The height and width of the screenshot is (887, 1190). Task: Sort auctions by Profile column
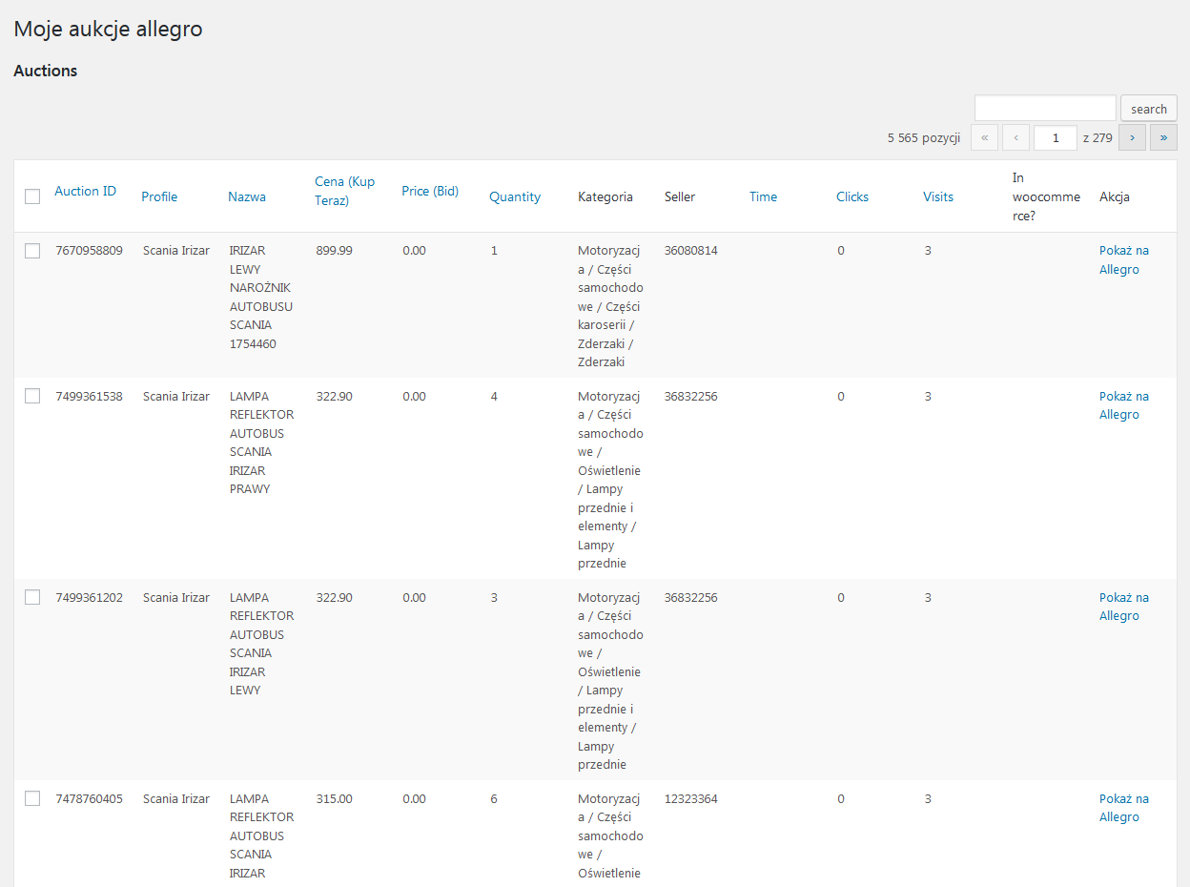(159, 196)
